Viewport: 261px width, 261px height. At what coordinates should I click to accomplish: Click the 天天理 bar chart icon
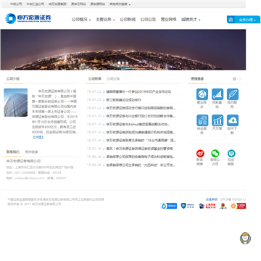click(217, 120)
